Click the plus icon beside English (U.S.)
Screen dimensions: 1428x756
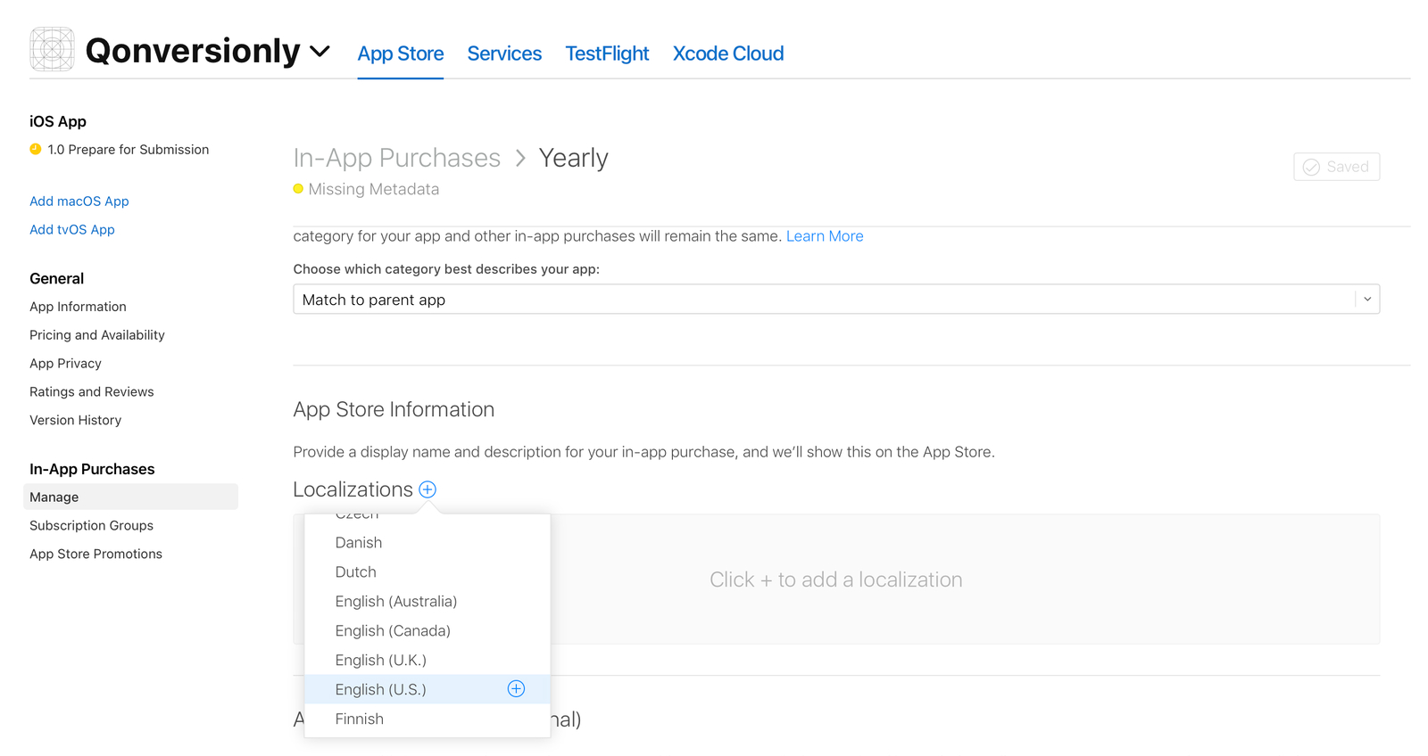click(x=516, y=688)
